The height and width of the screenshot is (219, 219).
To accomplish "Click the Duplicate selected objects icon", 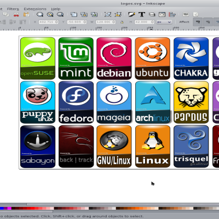I will pos(74,14).
